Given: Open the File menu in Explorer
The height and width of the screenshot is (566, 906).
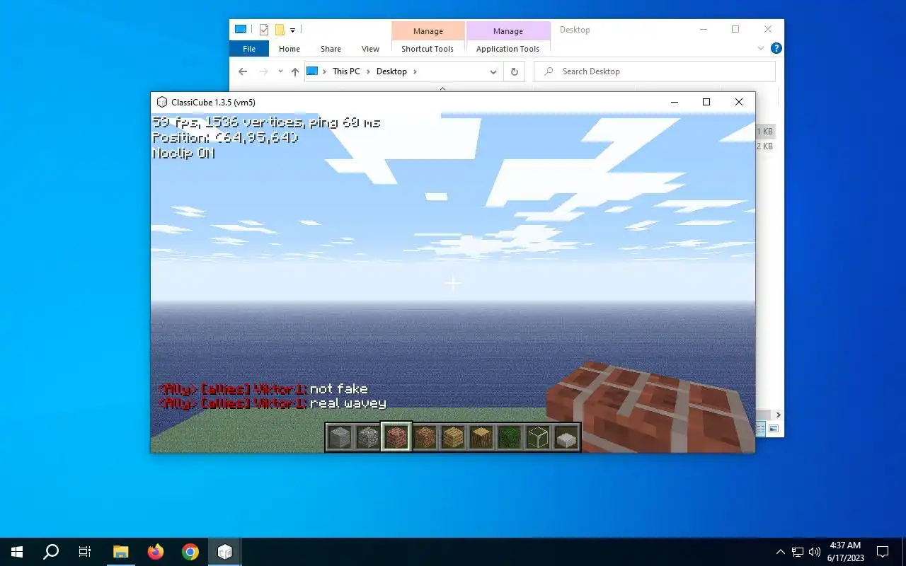Looking at the screenshot, I should click(249, 49).
